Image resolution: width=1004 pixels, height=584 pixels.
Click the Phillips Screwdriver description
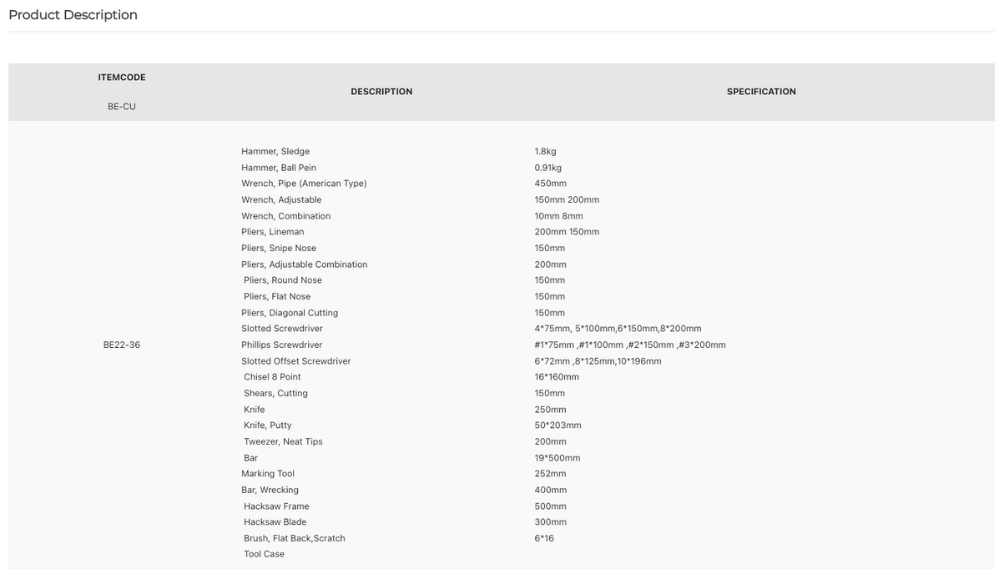pos(282,345)
